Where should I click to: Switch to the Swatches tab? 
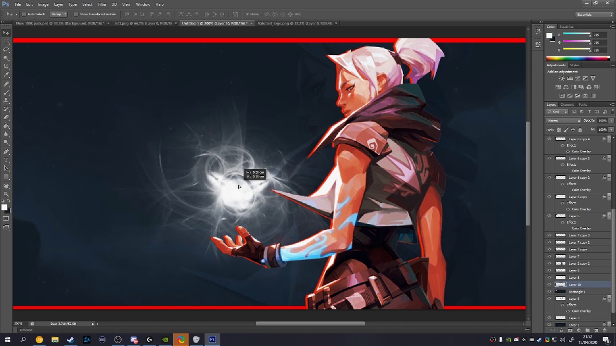(x=566, y=26)
